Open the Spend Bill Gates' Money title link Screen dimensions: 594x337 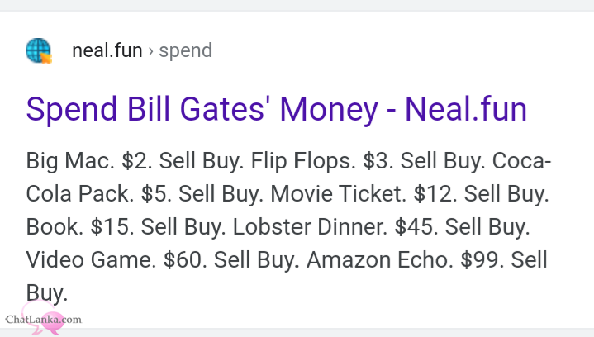coord(277,109)
